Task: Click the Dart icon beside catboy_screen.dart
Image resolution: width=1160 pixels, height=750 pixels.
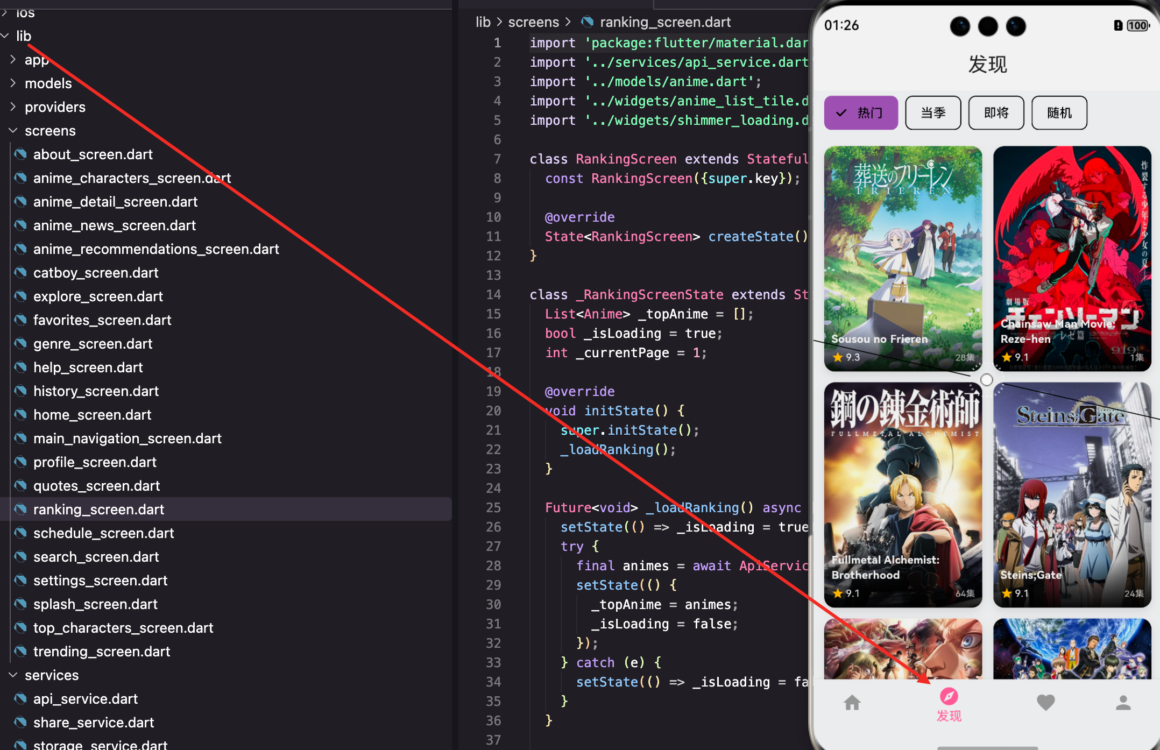Action: tap(20, 273)
